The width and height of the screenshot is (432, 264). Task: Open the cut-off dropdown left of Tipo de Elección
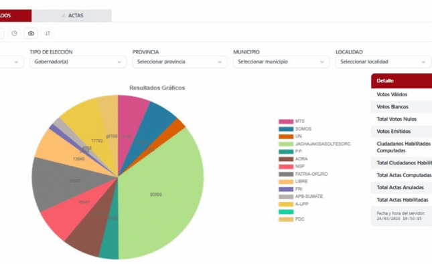click(x=11, y=62)
